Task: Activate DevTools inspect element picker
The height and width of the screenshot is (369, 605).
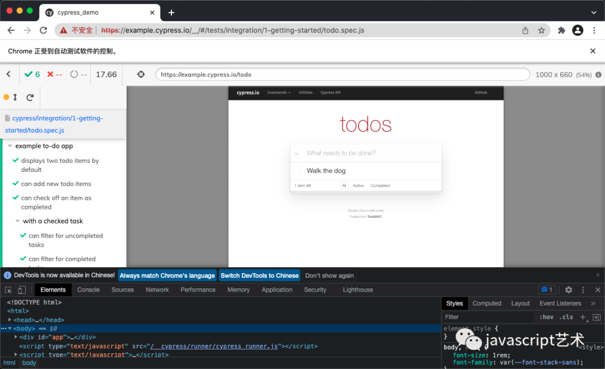Action: [x=8, y=290]
